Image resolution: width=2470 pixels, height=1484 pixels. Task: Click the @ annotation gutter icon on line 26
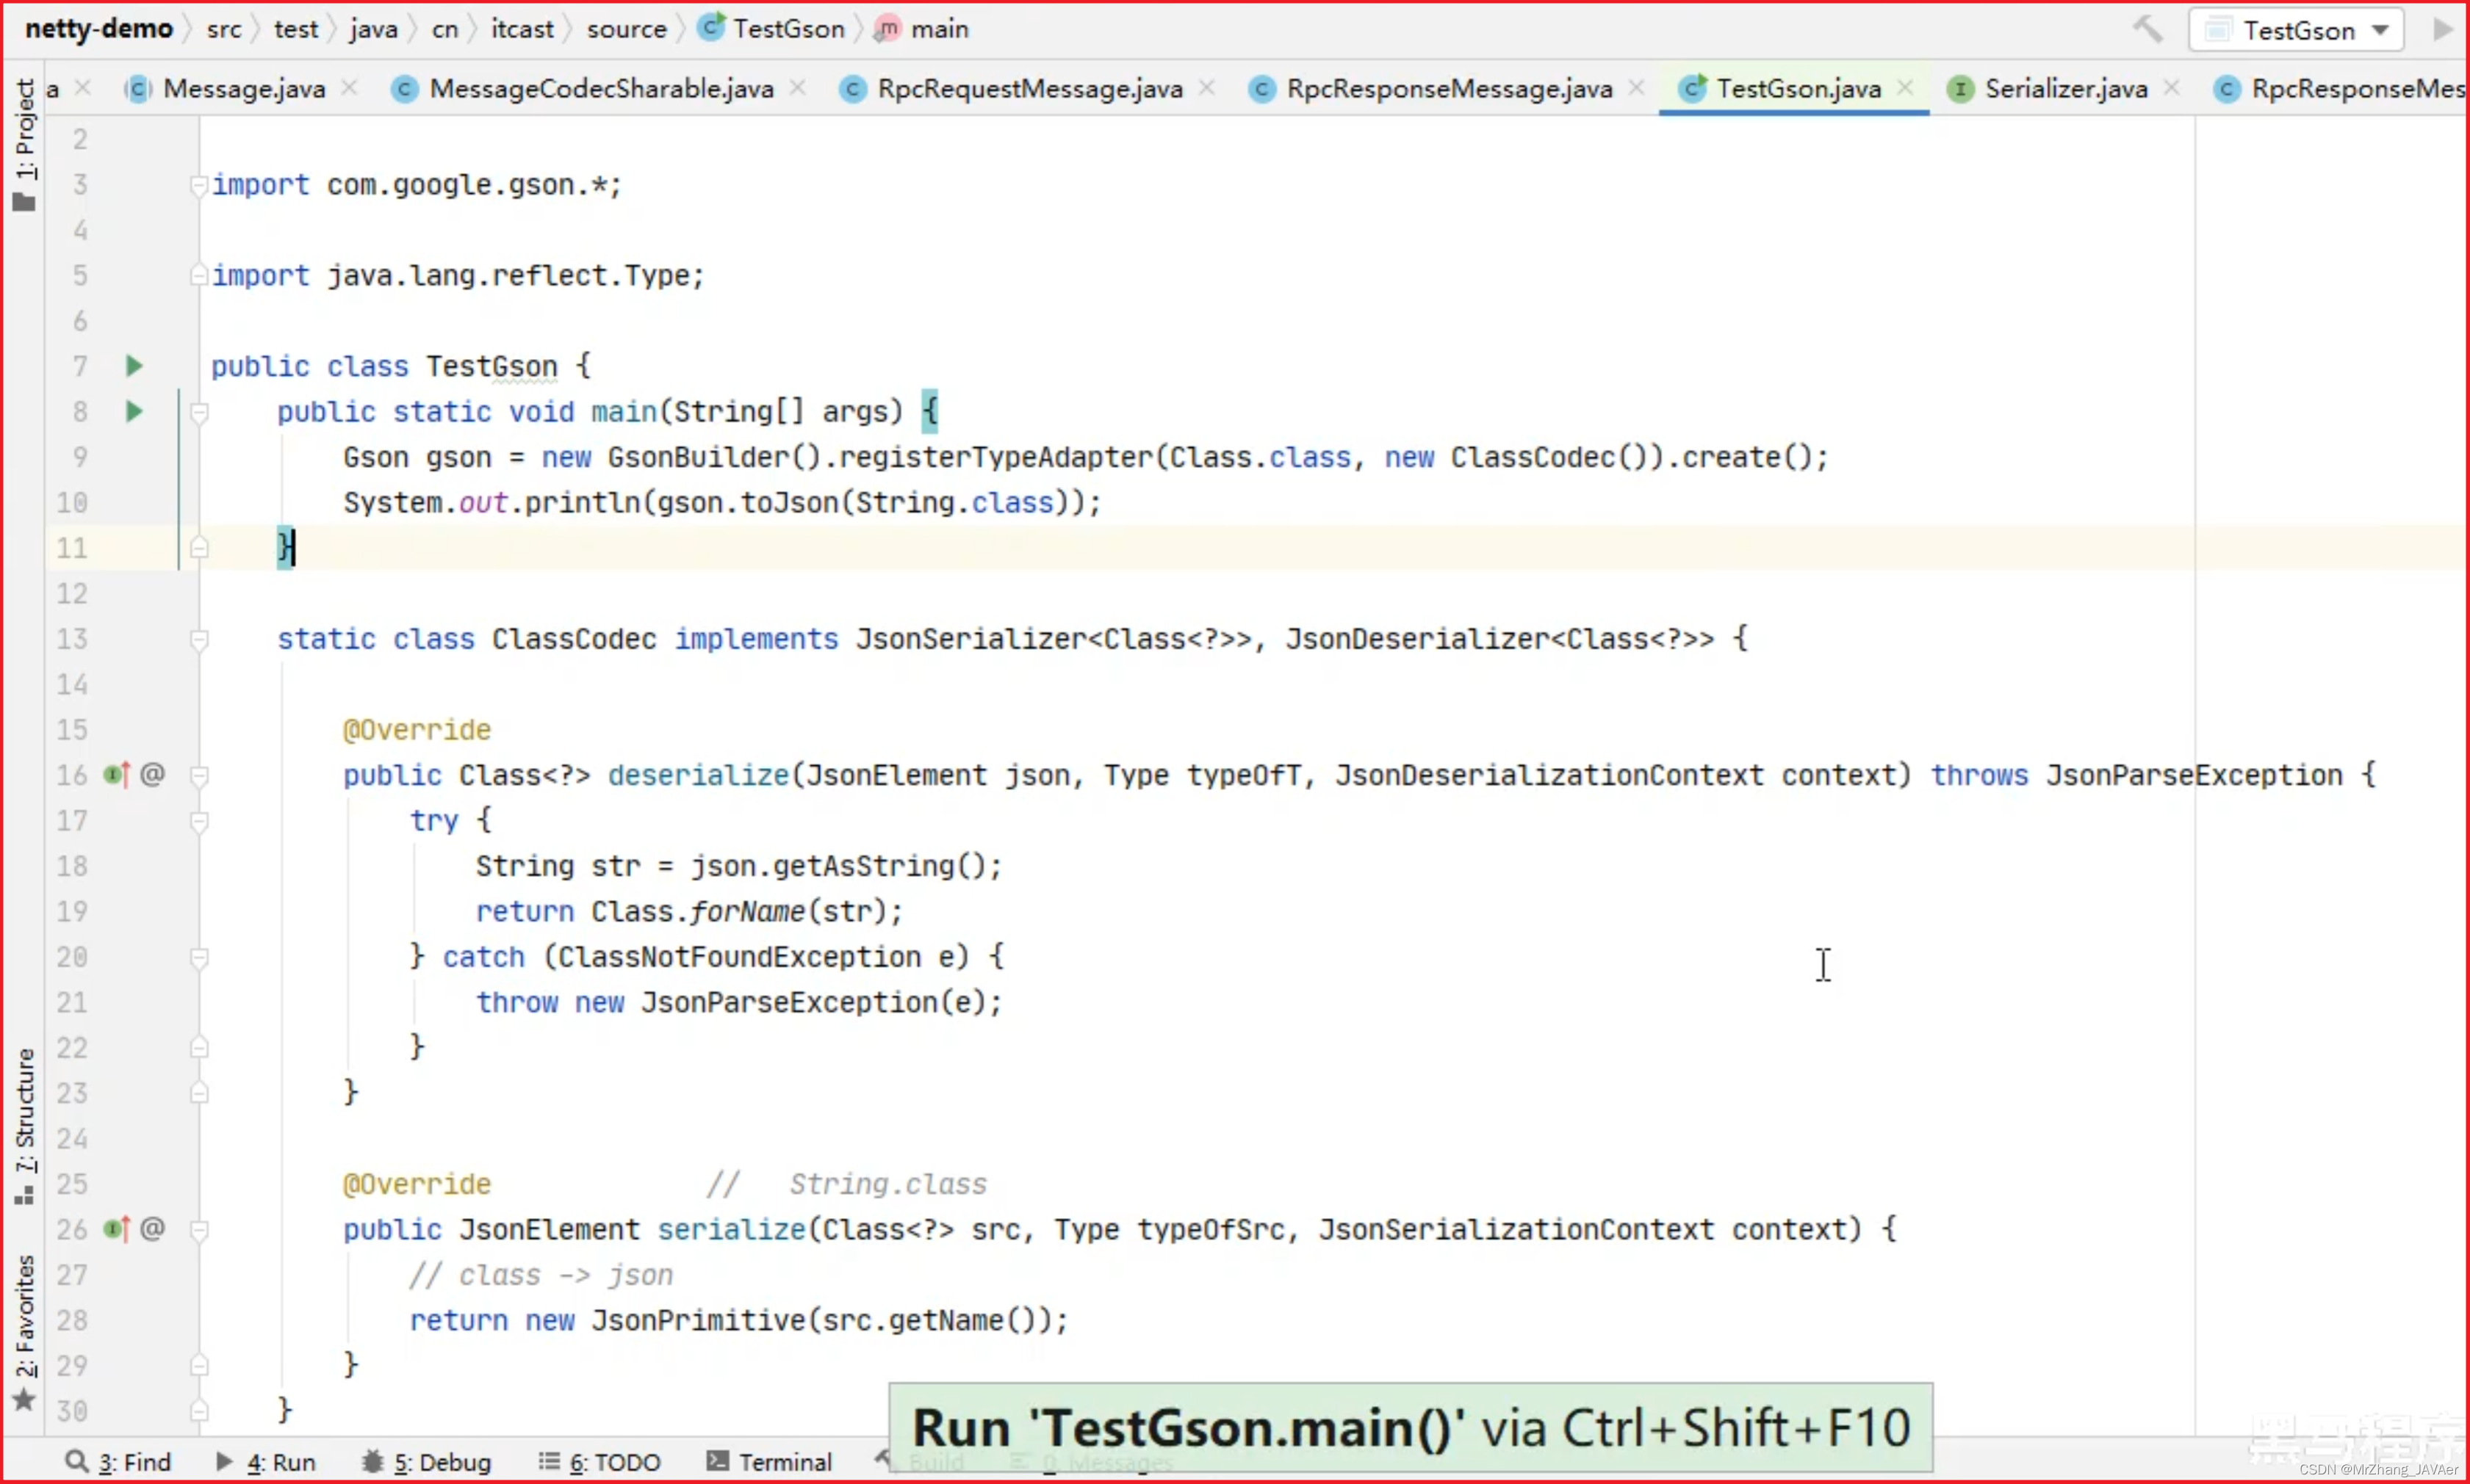(152, 1228)
